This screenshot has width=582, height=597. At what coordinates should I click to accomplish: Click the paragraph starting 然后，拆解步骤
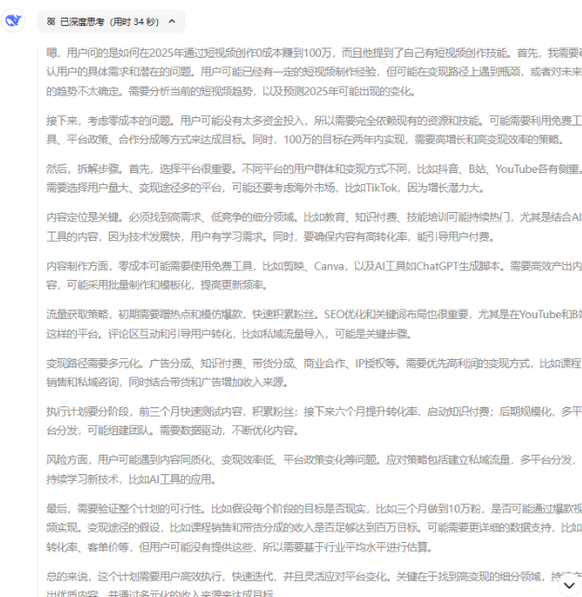pyautogui.click(x=314, y=179)
